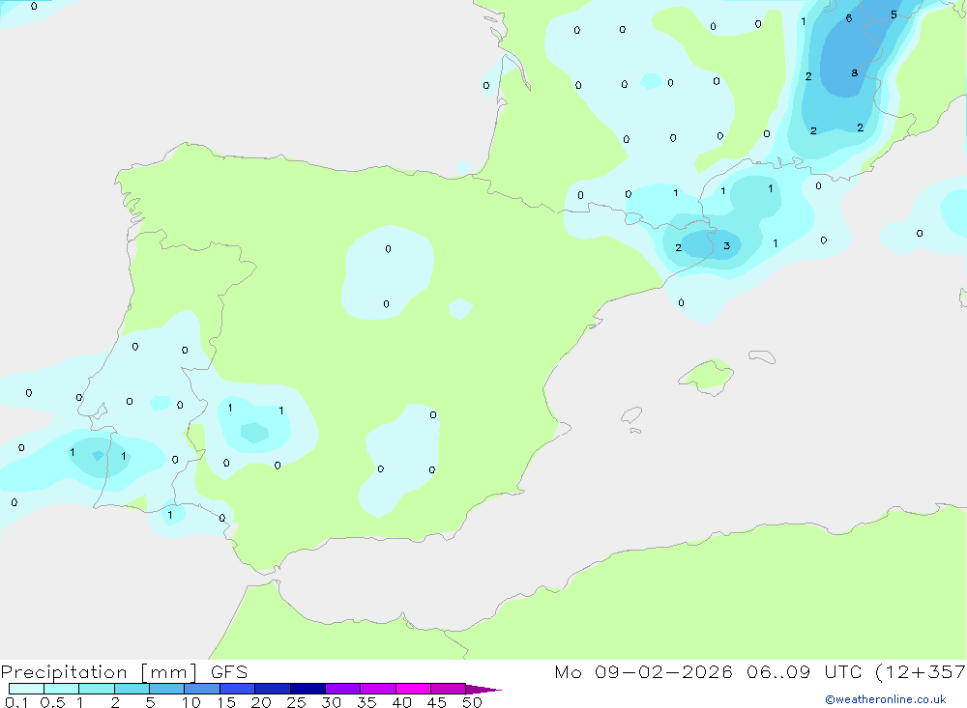Click the Menorca island outline
Screen dimensions: 967x708
point(762,356)
